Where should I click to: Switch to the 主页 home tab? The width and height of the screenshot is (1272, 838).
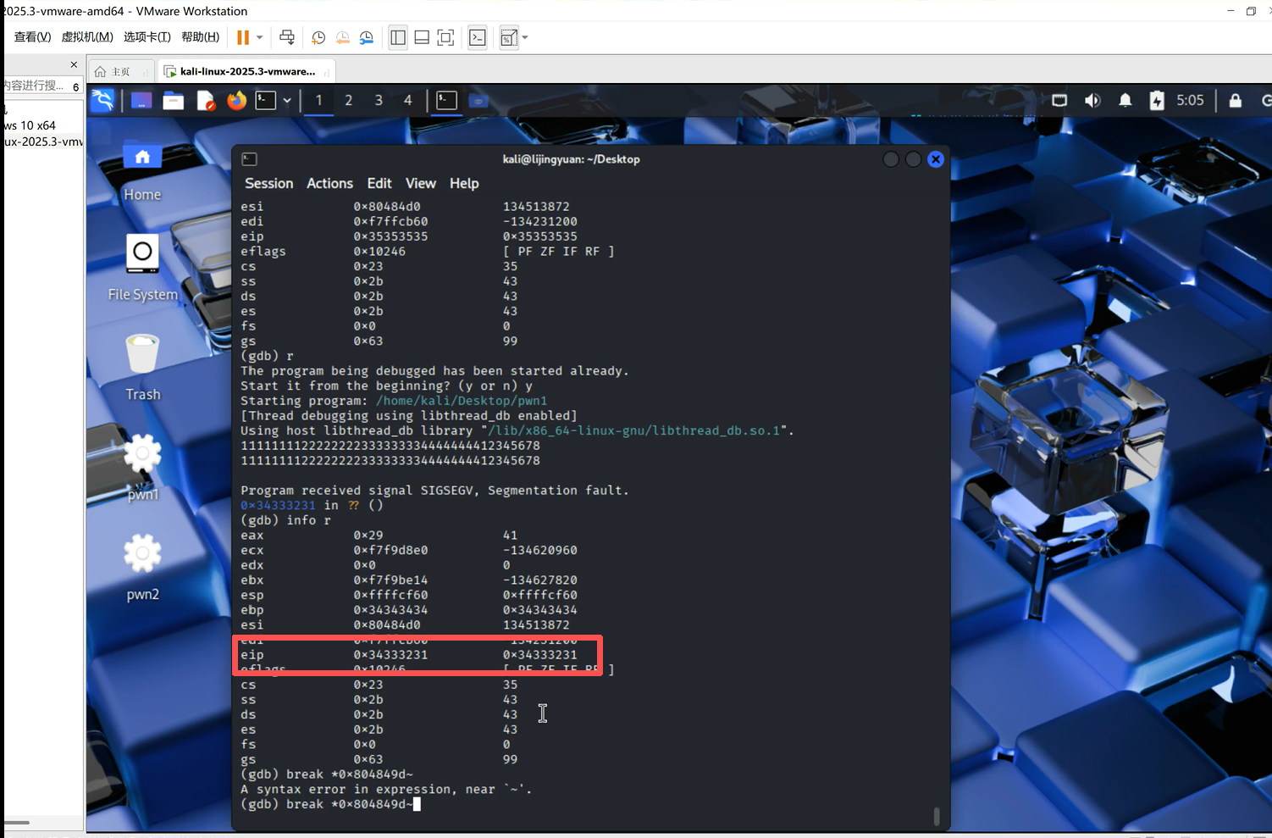coord(120,71)
